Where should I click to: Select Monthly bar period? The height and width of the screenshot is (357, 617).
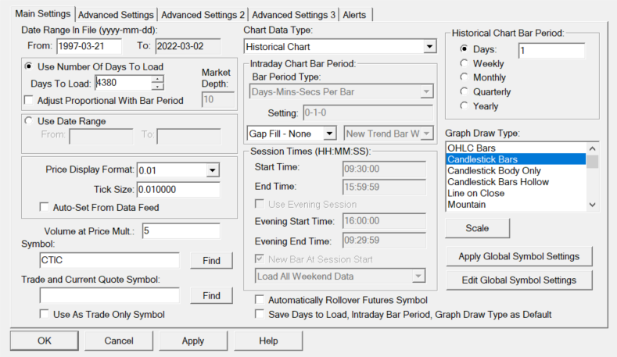(x=465, y=77)
